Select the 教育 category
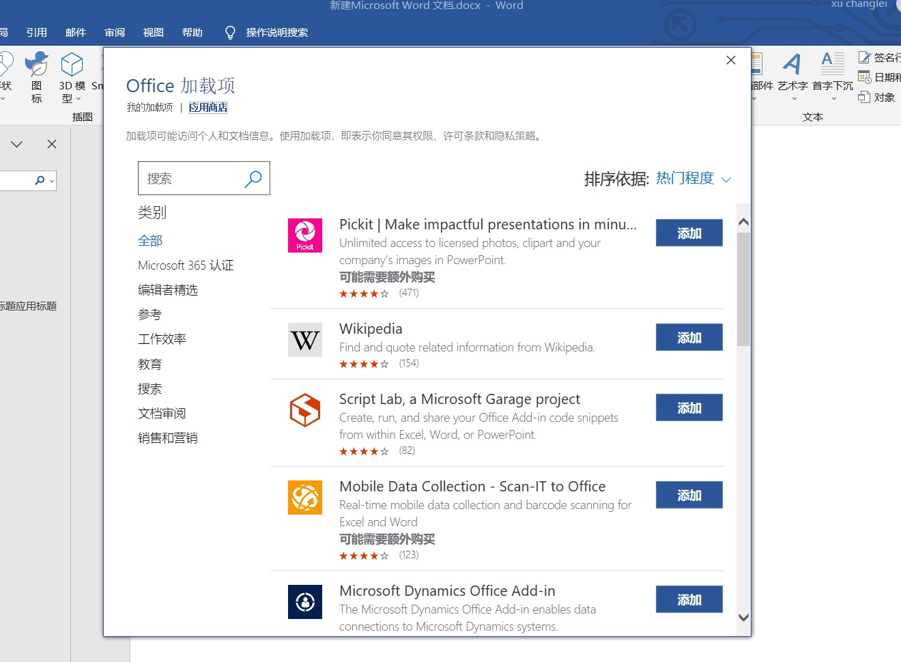 click(150, 364)
